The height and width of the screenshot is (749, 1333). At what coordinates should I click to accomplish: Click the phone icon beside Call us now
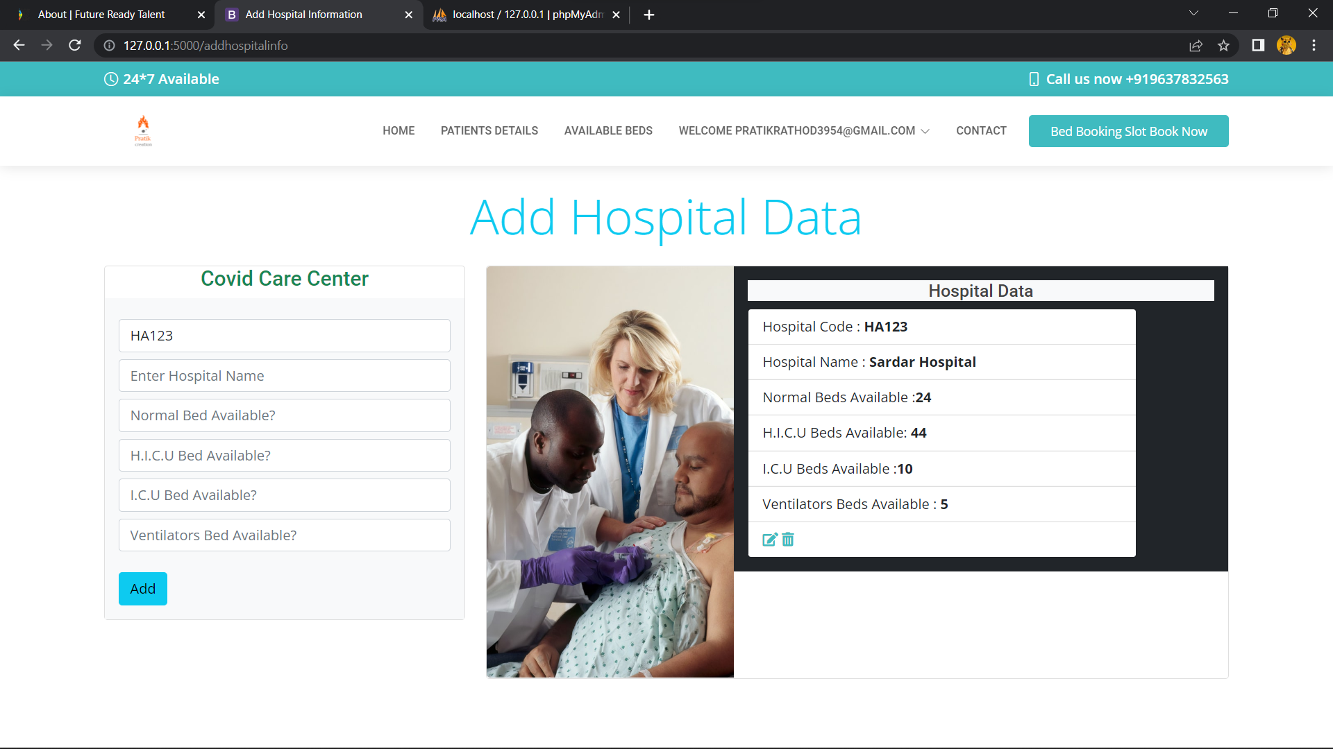point(1034,79)
